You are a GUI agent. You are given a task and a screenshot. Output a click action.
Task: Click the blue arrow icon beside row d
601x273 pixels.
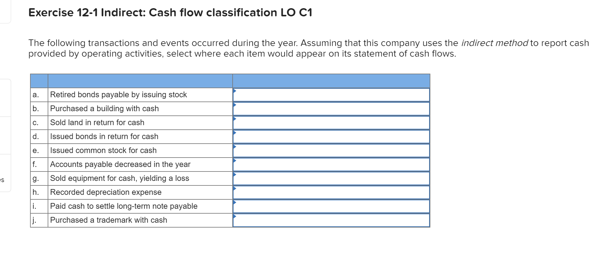tap(234, 133)
